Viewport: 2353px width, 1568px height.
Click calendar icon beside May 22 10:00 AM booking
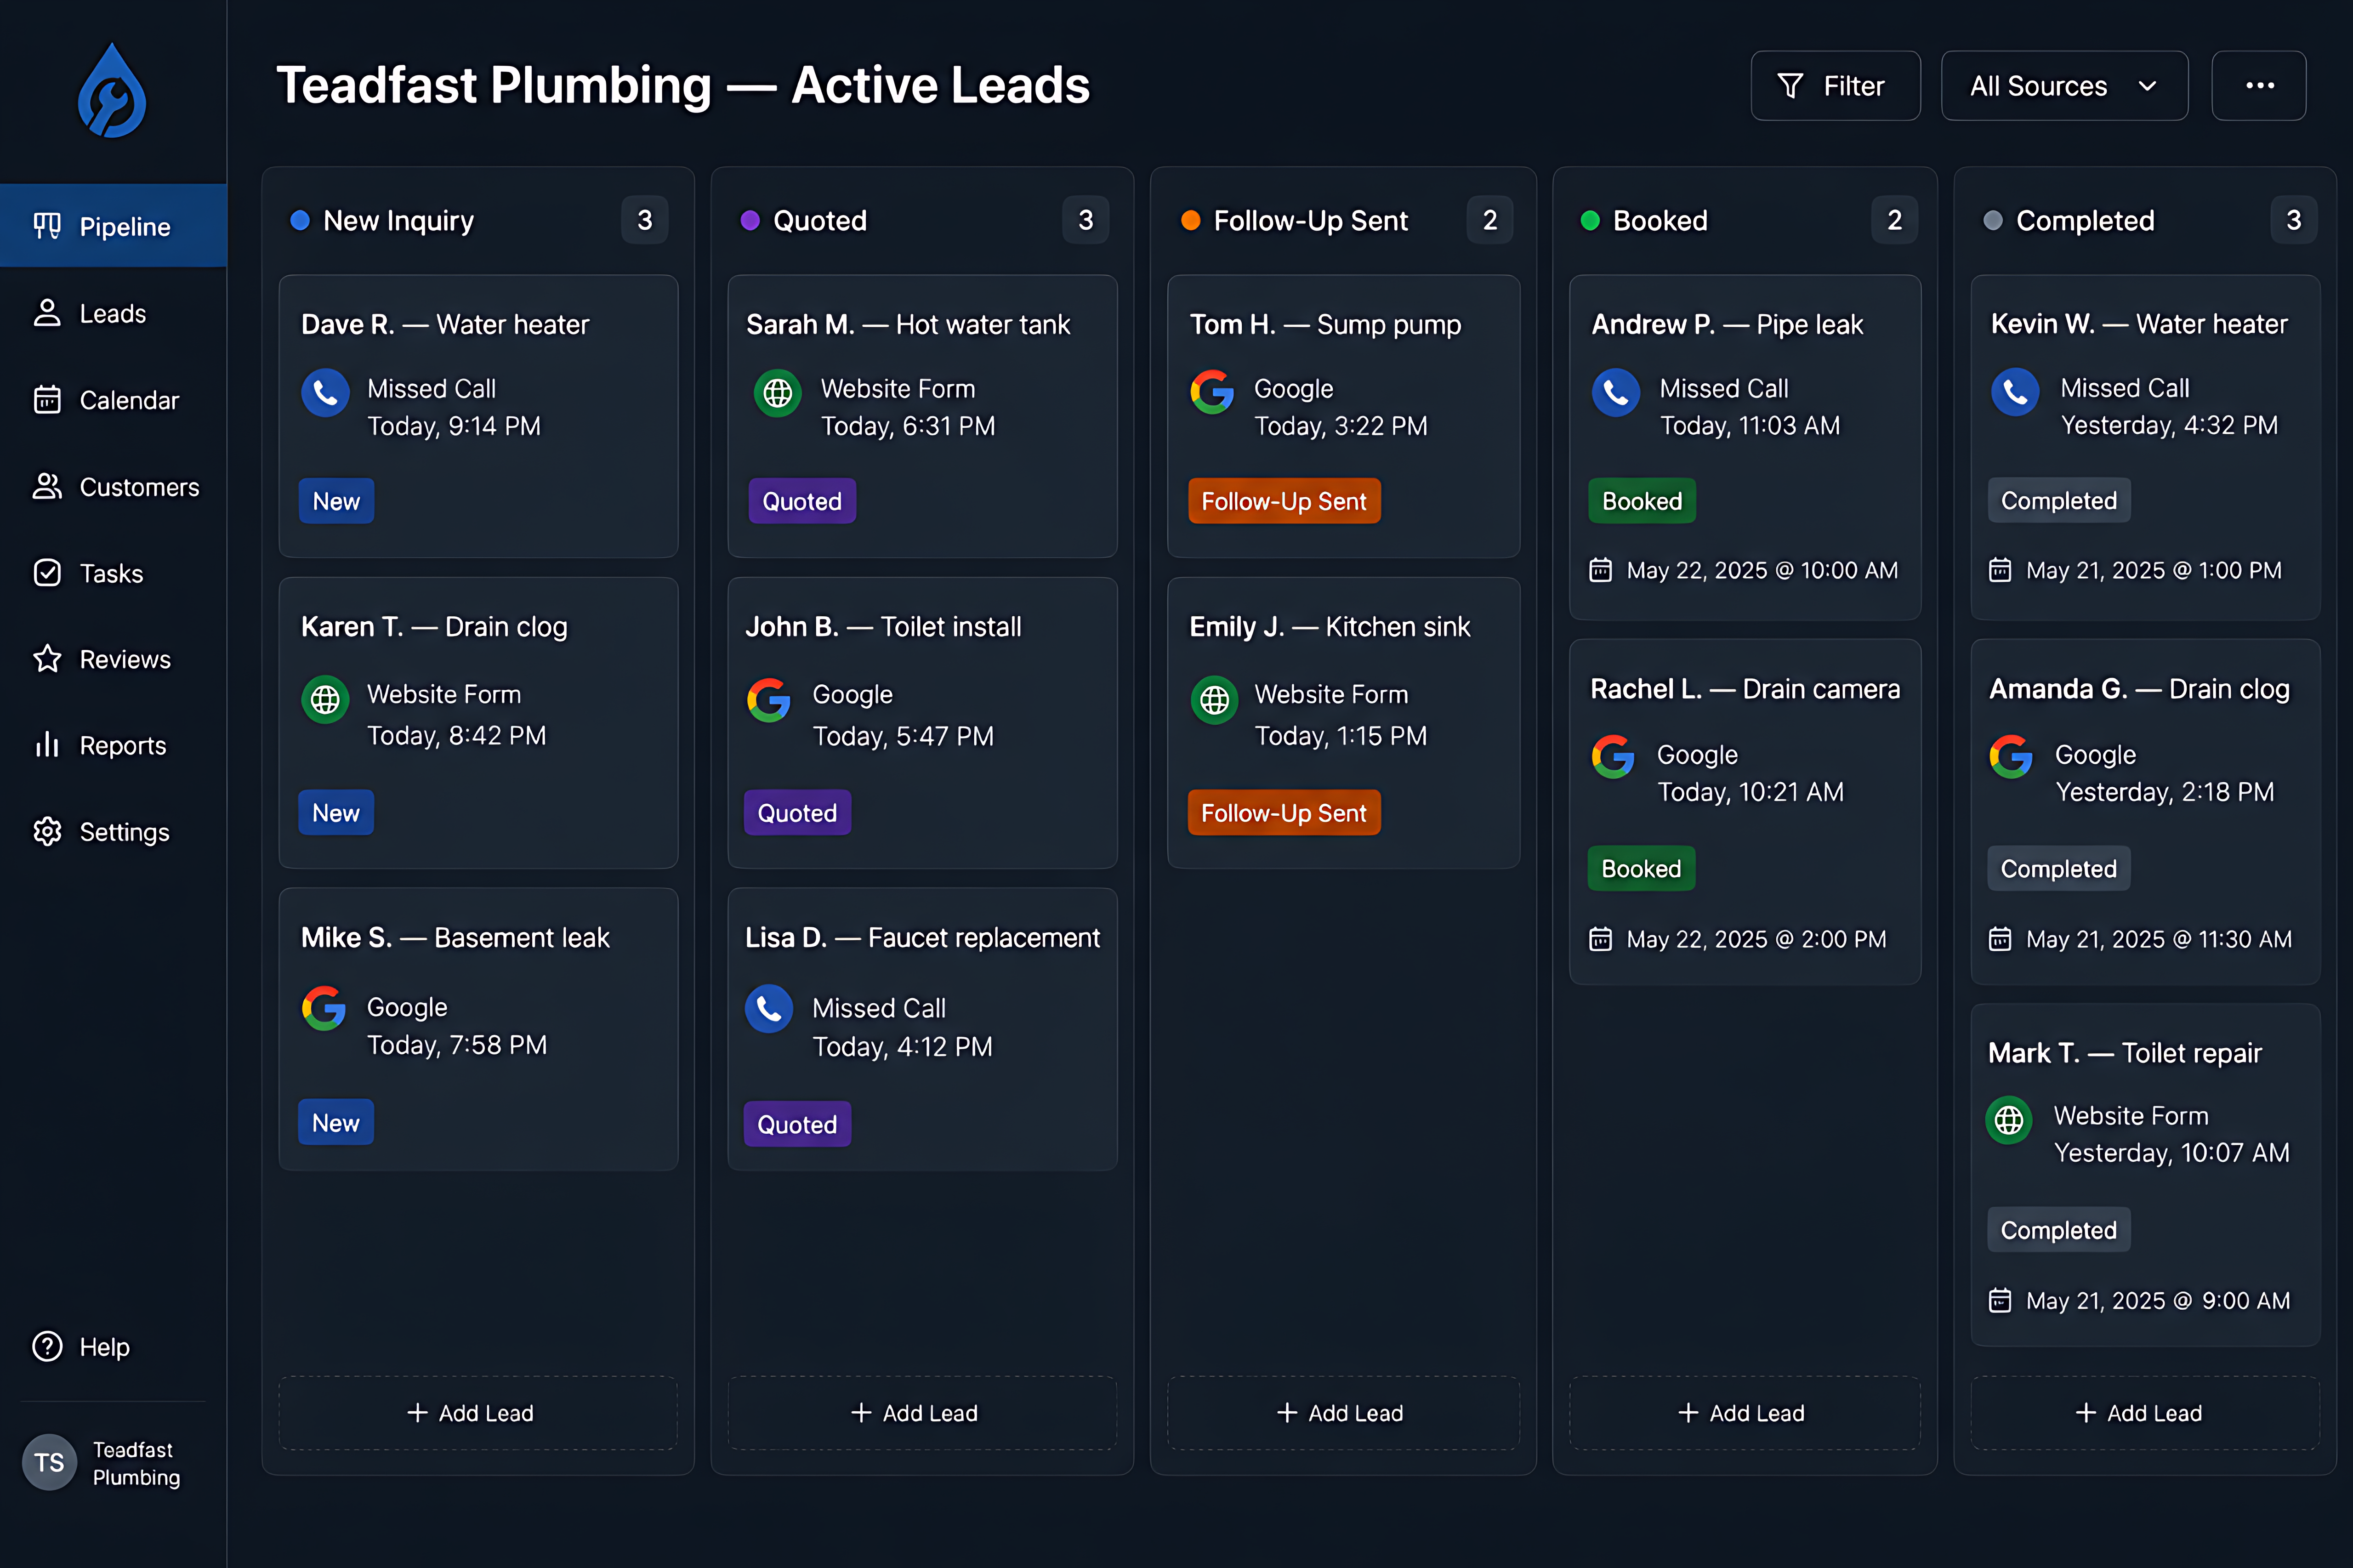(1601, 570)
